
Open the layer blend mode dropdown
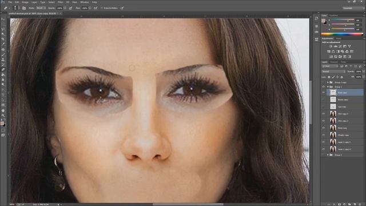tap(333, 72)
